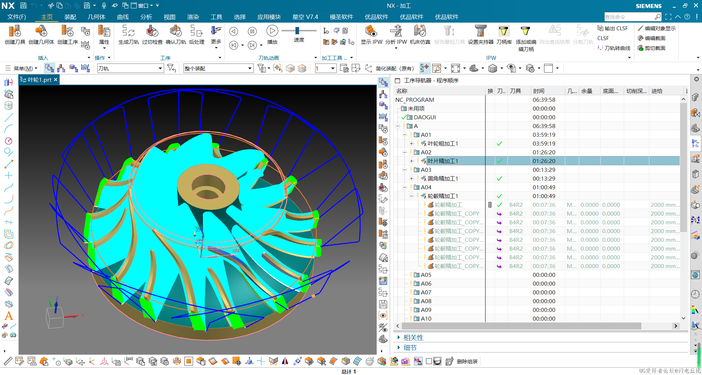This screenshot has width=702, height=375.
Task: Adjust the animation speed (速度) slider
Action: tap(297, 31)
